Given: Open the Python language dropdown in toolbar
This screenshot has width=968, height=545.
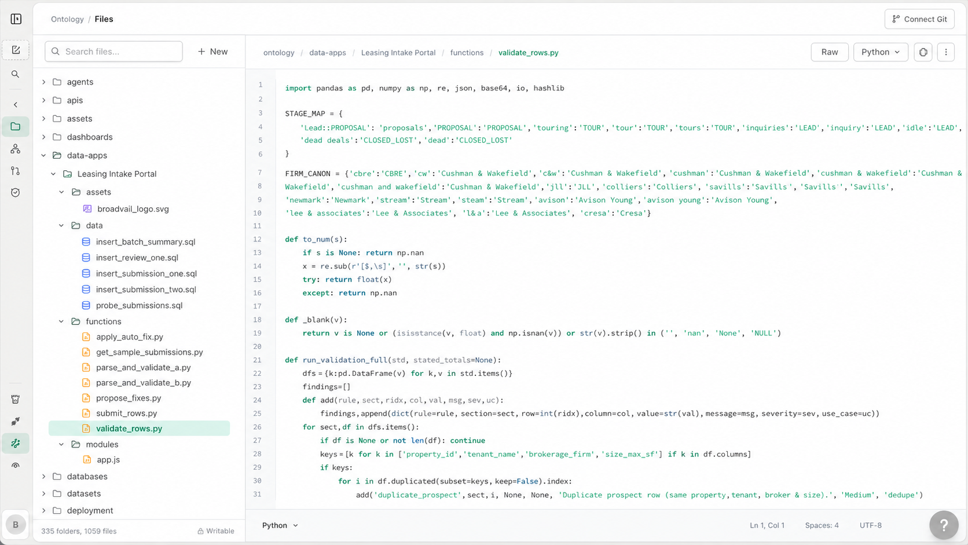Looking at the screenshot, I should [x=881, y=52].
